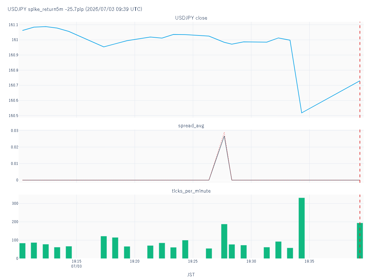Click the USDJPY close price trough
This screenshot has height=280, width=373.
pos(302,113)
